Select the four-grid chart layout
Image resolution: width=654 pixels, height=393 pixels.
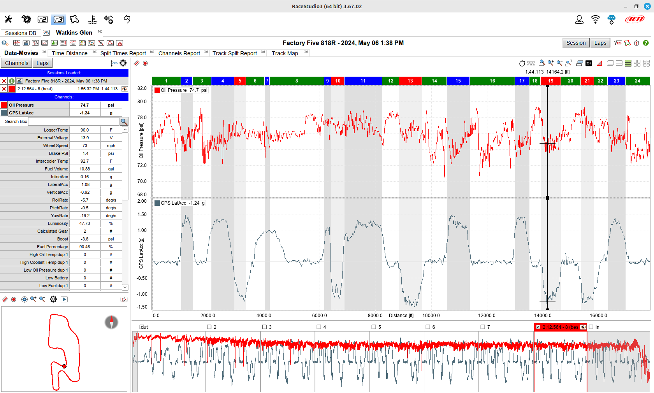[x=637, y=63]
